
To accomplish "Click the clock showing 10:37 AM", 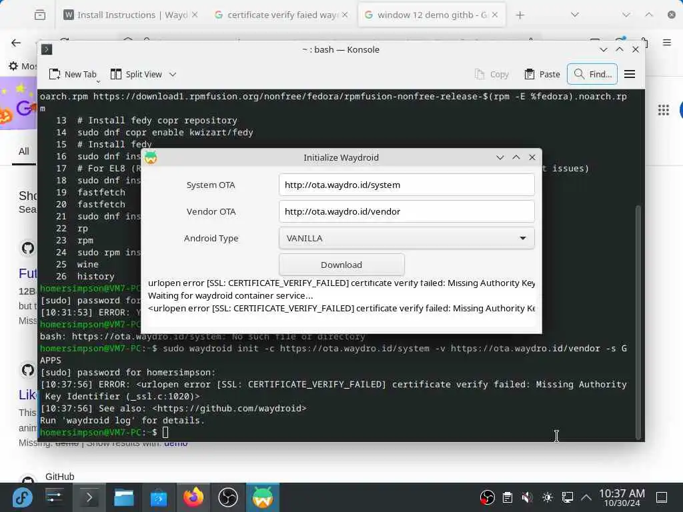I will click(622, 497).
